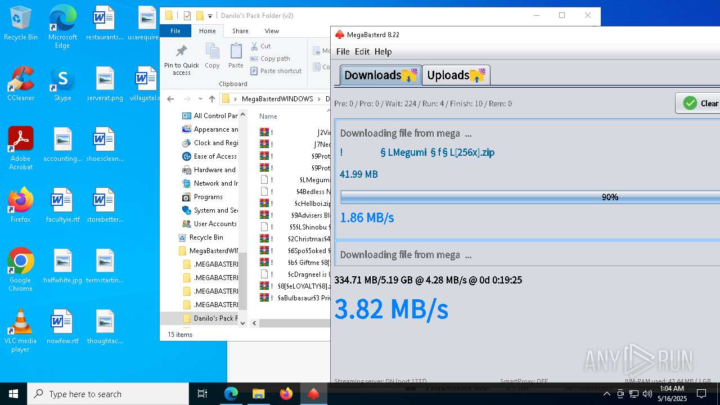
Task: Click the Clear finished button
Action: point(698,103)
